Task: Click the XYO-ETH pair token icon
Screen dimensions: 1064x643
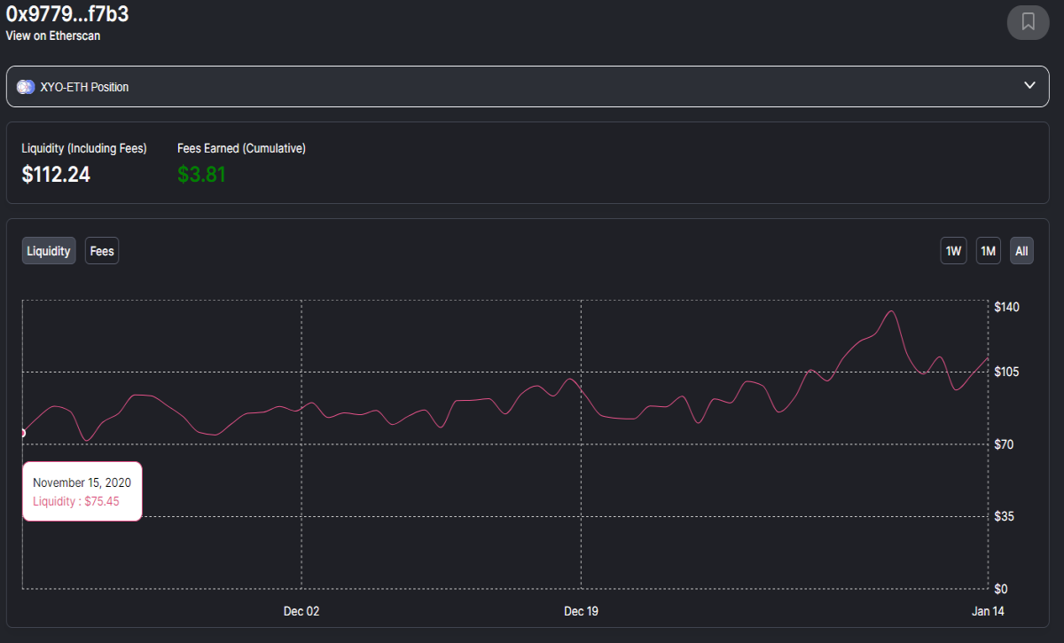Action: click(25, 87)
